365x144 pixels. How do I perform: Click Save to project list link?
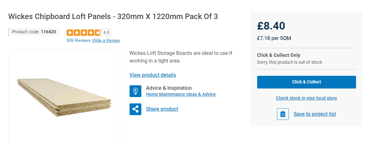coord(315,114)
